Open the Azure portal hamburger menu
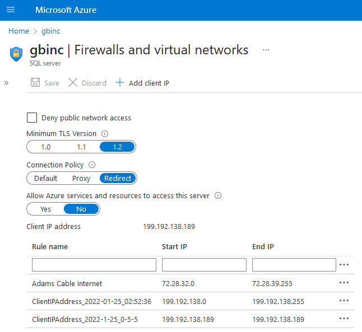 pos(11,10)
